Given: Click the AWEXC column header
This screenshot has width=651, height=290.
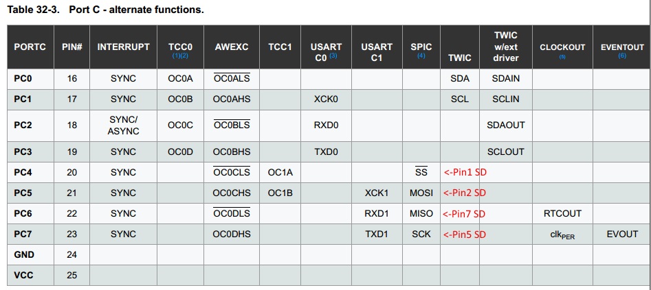Looking at the screenshot, I should click(231, 47).
